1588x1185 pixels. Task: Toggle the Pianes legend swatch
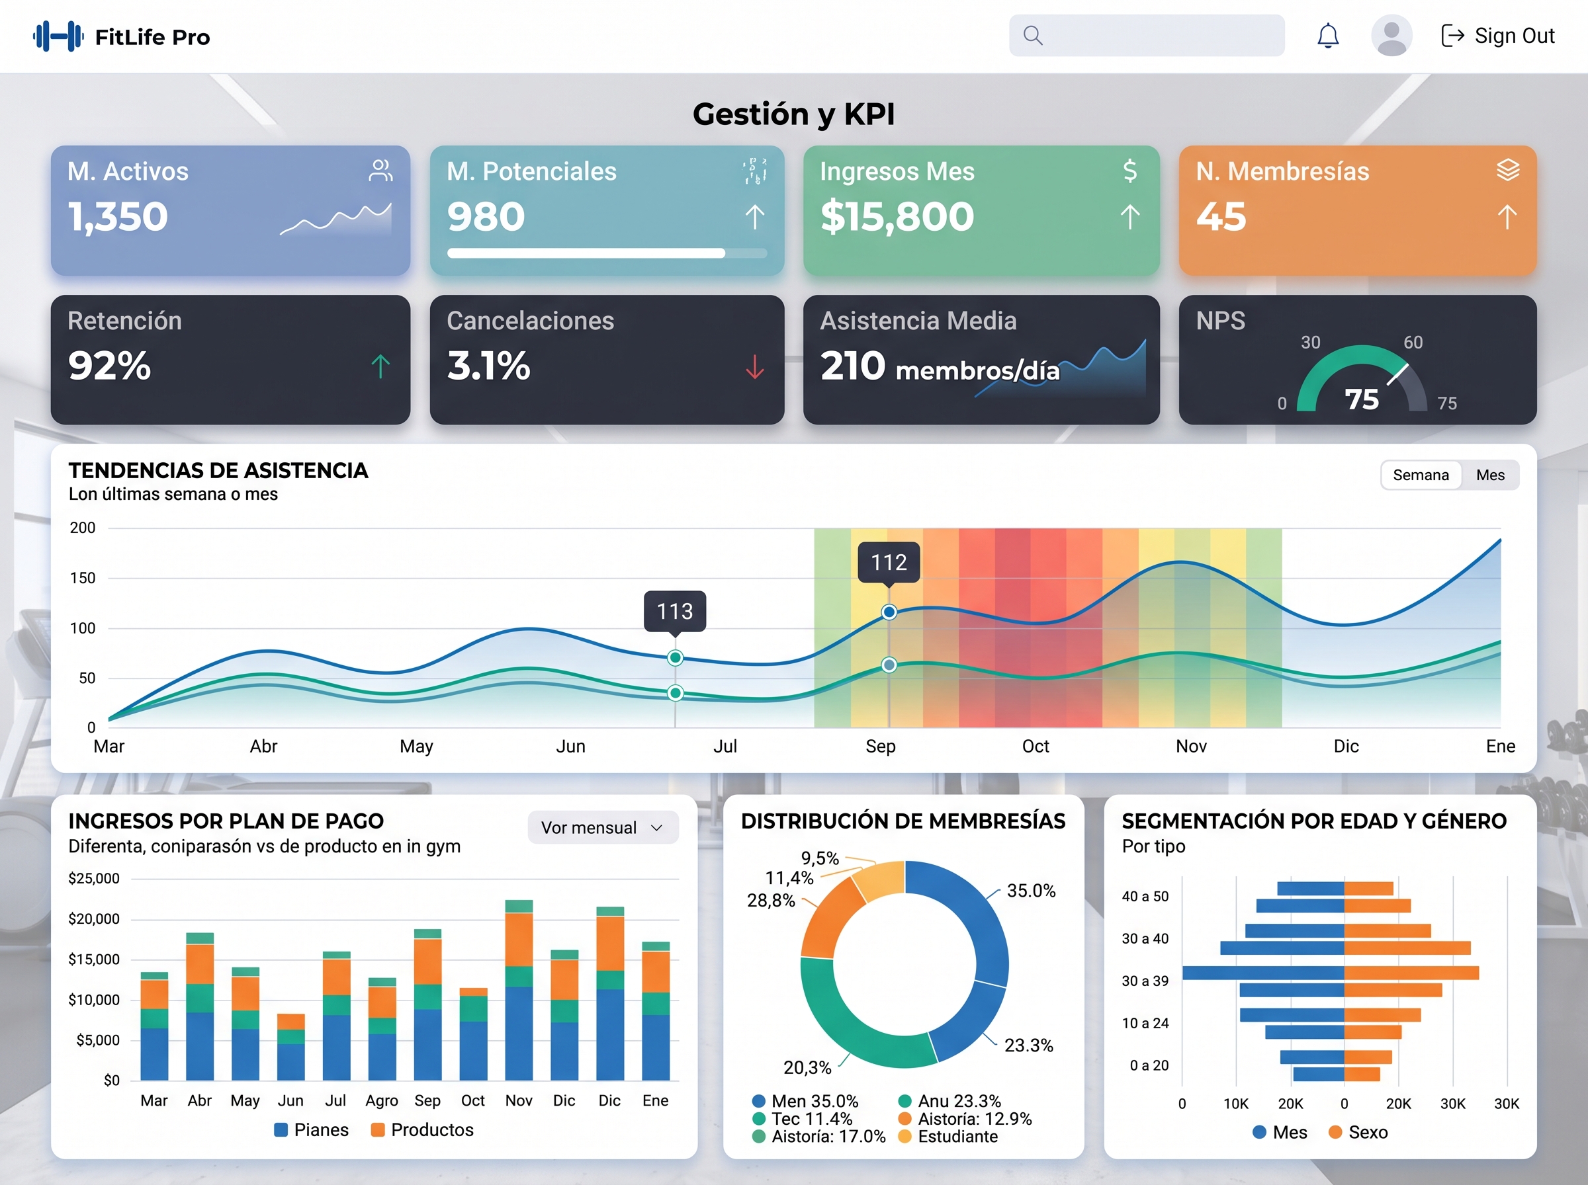pos(281,1129)
